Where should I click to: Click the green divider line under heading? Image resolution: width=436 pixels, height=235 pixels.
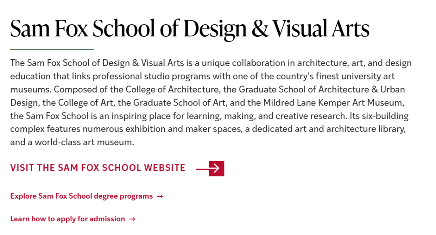pyautogui.click(x=52, y=49)
